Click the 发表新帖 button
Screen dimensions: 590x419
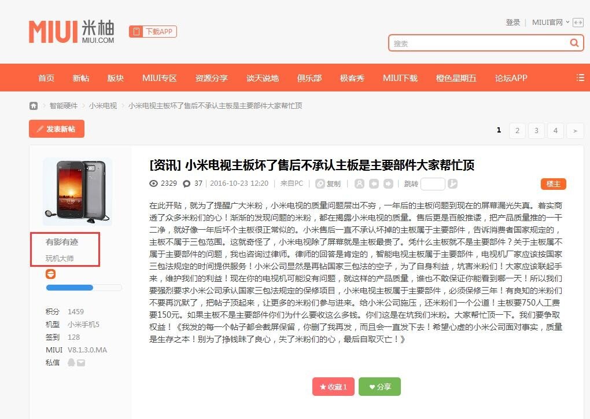(57, 128)
